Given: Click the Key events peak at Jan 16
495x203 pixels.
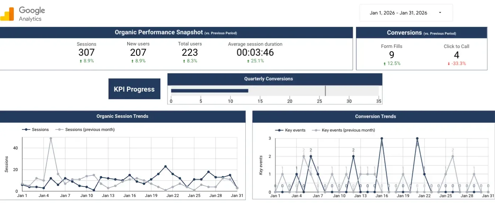Looking at the screenshot, I should click(x=382, y=138).
